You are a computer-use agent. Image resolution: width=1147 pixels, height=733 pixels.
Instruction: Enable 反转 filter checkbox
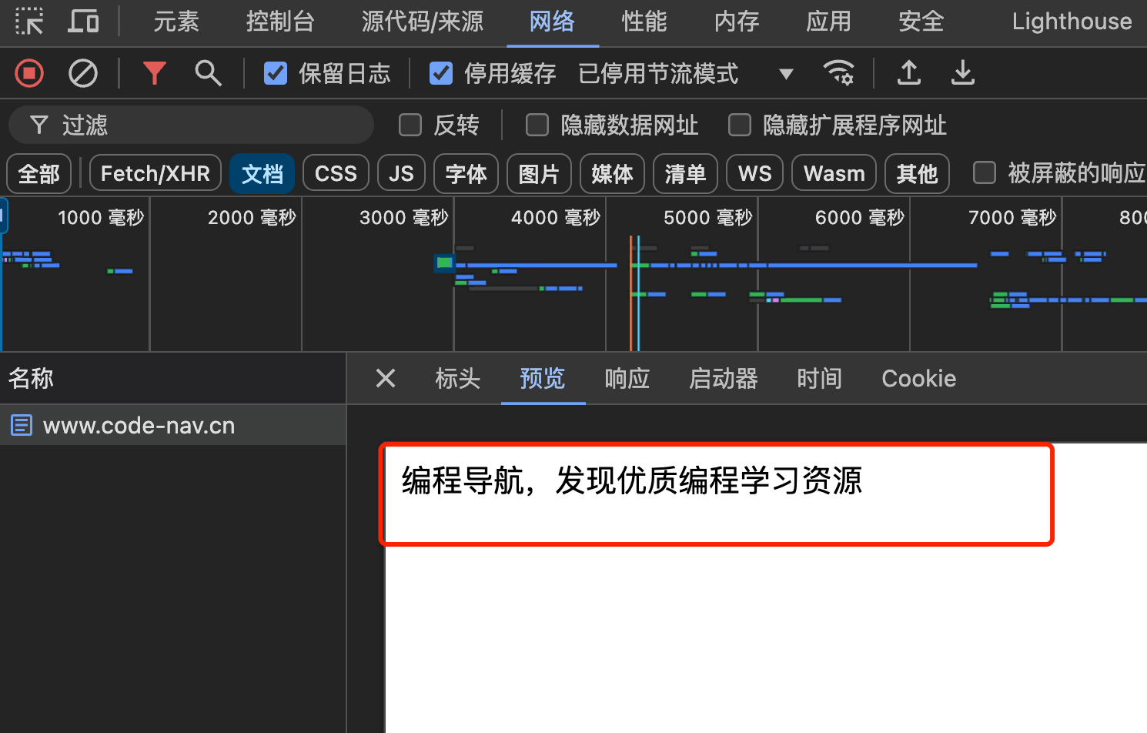click(x=410, y=125)
